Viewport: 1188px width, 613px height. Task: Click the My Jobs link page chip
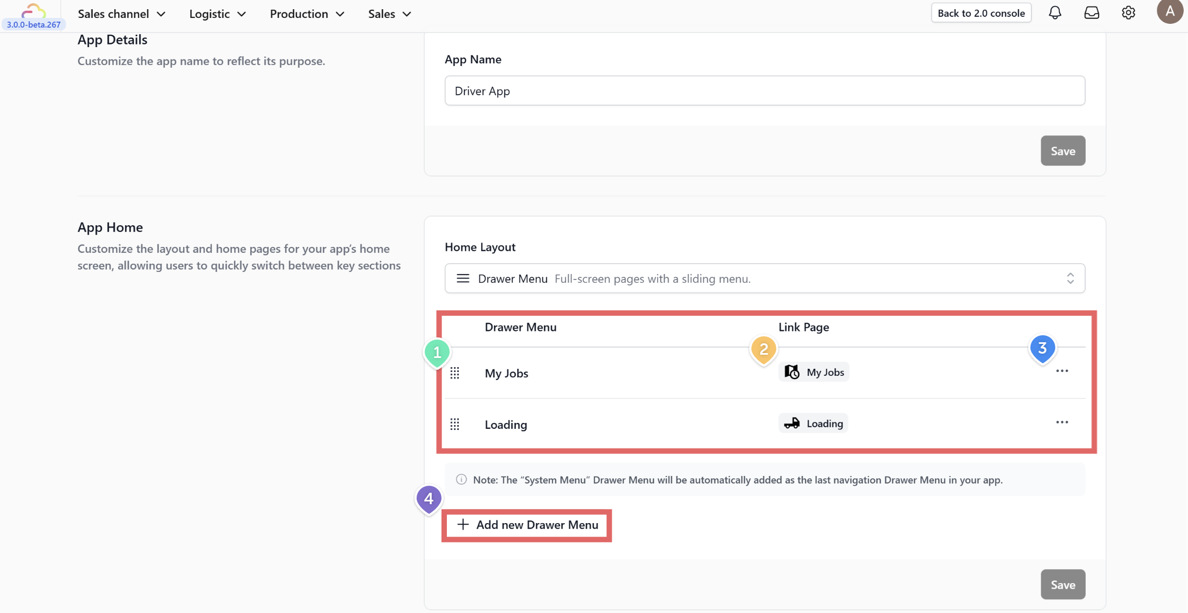coord(814,373)
